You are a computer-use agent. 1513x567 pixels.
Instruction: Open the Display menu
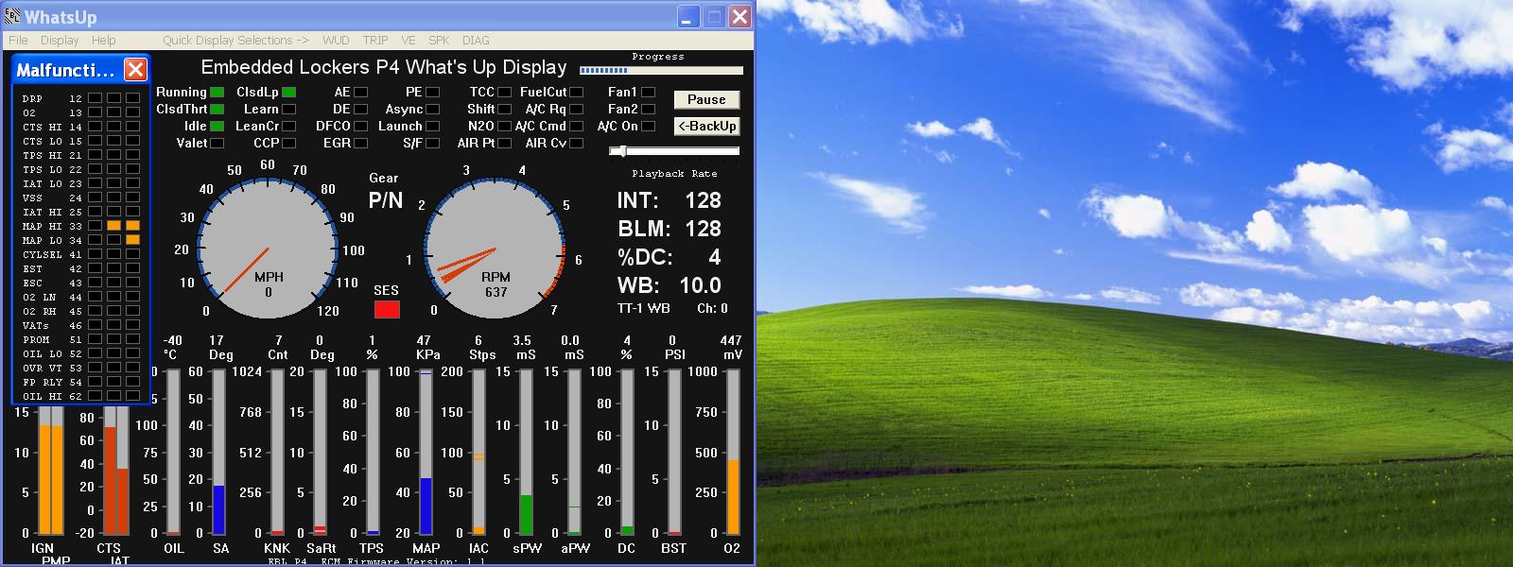tap(60, 40)
